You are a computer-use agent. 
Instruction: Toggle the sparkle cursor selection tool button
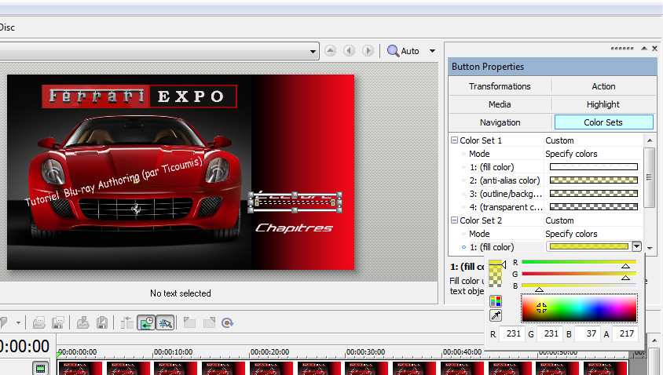click(165, 323)
